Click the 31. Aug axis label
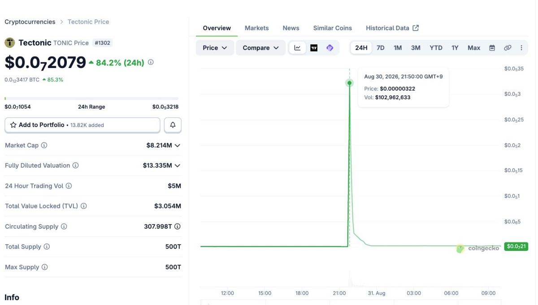This screenshot has width=538, height=305. coord(377,293)
